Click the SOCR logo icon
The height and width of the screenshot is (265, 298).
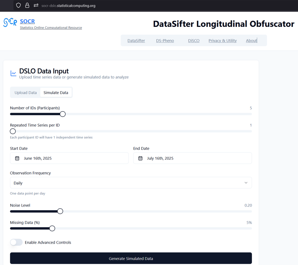click(x=10, y=22)
